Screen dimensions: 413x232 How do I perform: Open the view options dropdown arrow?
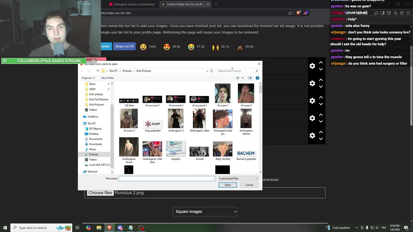(242, 78)
